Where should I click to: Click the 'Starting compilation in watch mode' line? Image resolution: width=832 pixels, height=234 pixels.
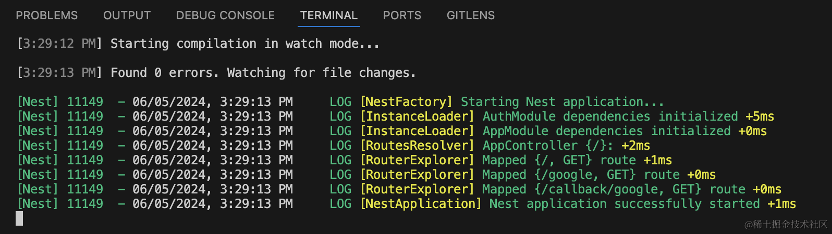click(198, 44)
